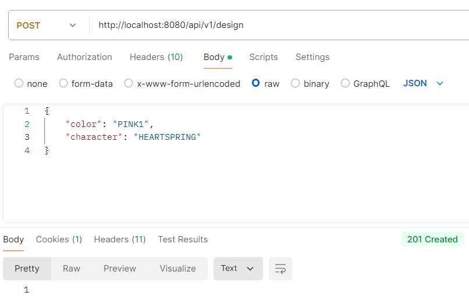Image resolution: width=469 pixels, height=303 pixels.
Task: Select the binary body option
Action: coord(295,83)
